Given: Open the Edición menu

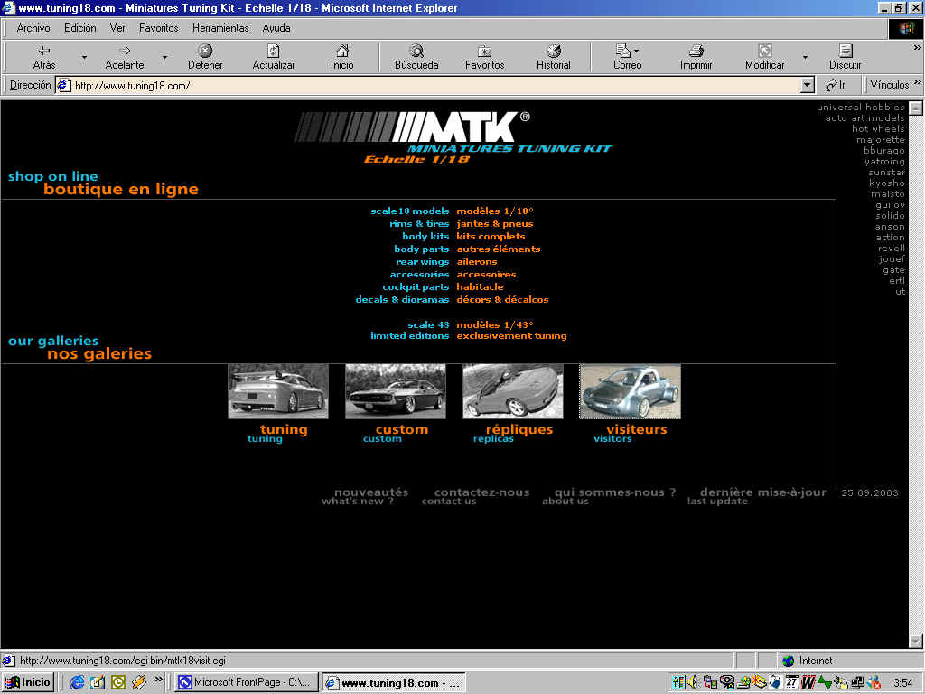Looking at the screenshot, I should pos(79,28).
